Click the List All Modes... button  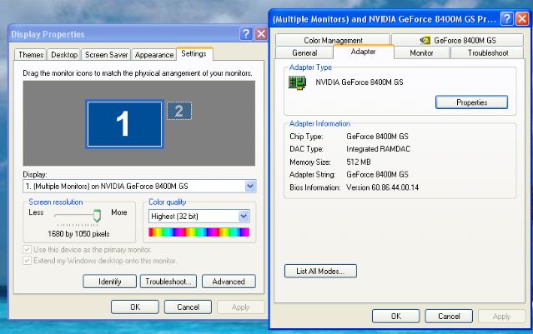tap(320, 271)
